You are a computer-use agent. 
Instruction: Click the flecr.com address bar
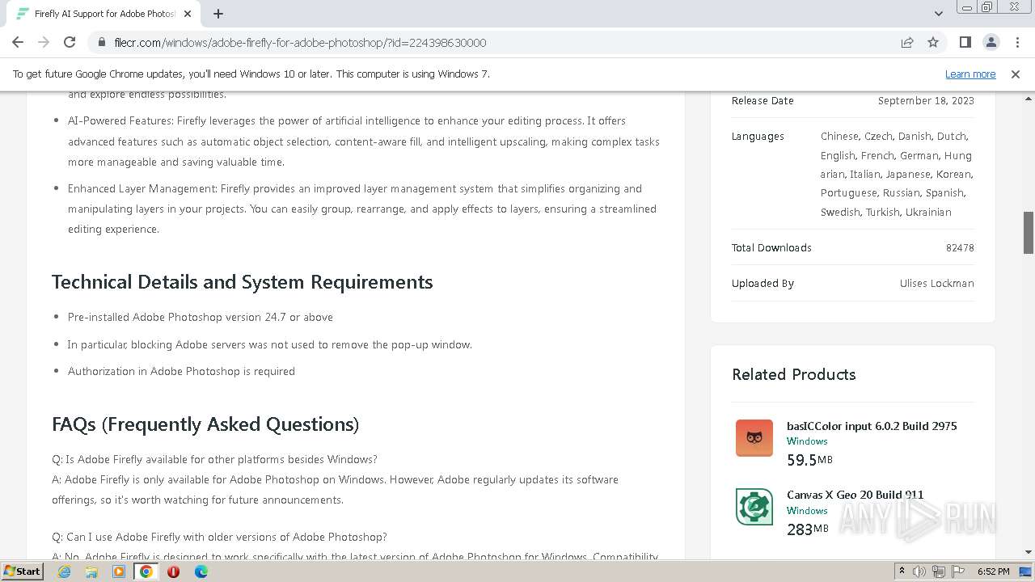tap(493, 42)
